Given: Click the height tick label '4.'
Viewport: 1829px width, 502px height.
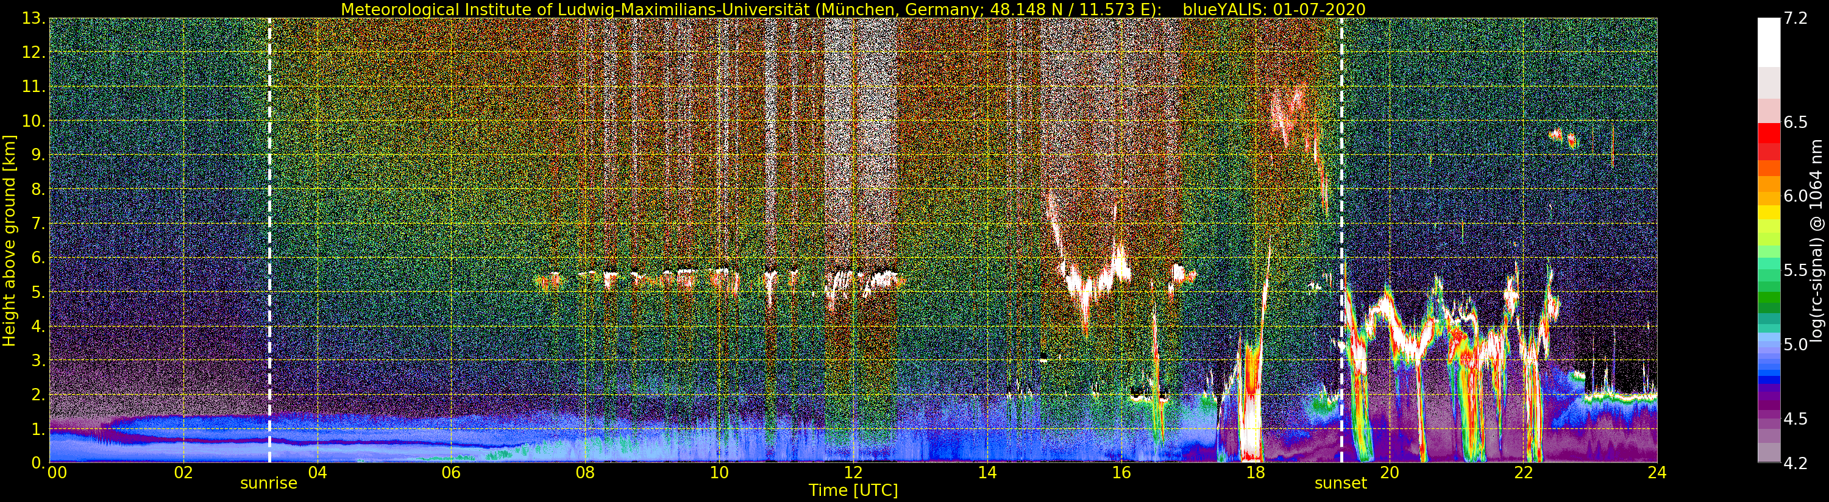Looking at the screenshot, I should pyautogui.click(x=38, y=326).
